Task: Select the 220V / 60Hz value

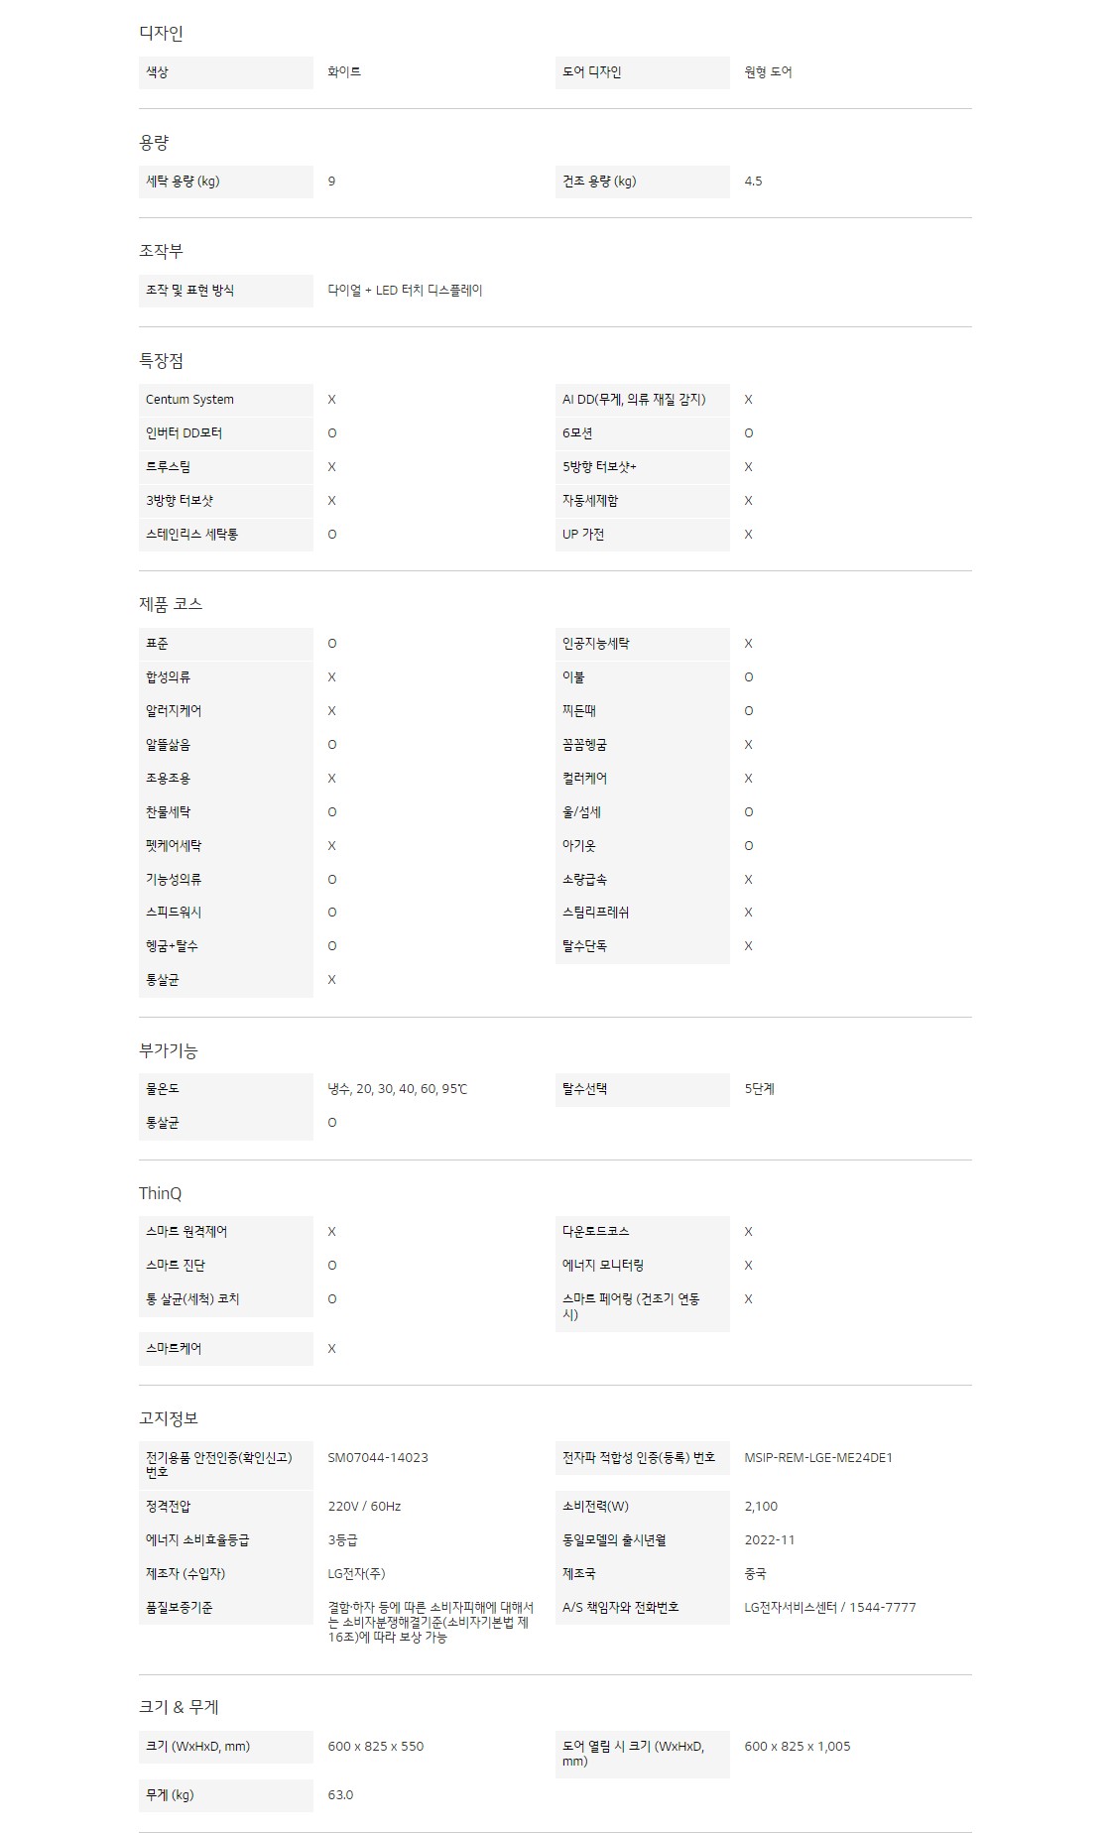Action: click(x=364, y=1507)
